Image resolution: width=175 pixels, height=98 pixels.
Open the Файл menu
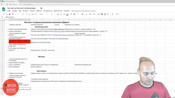pyautogui.click(x=9, y=11)
